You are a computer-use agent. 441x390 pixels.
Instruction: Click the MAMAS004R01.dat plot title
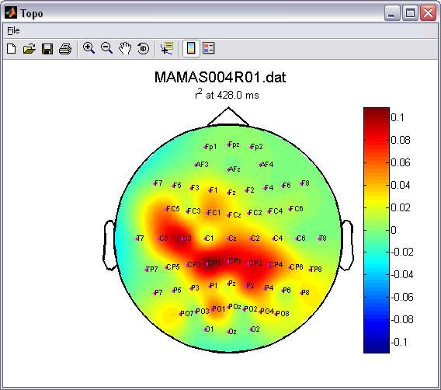[x=220, y=77]
